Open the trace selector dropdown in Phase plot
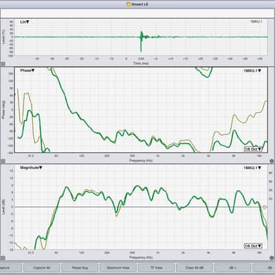 [x=252, y=71]
